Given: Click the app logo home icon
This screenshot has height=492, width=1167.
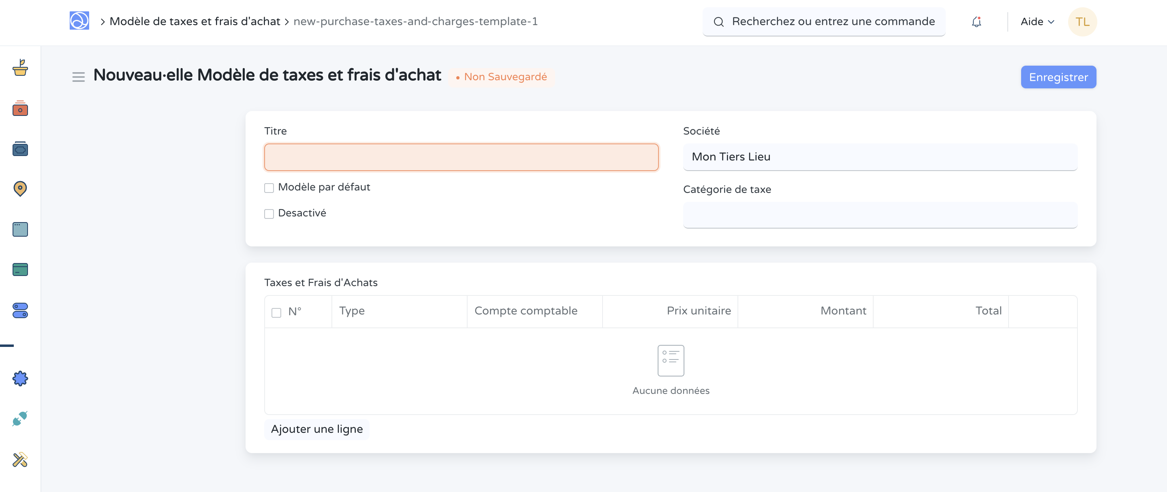Looking at the screenshot, I should point(79,21).
